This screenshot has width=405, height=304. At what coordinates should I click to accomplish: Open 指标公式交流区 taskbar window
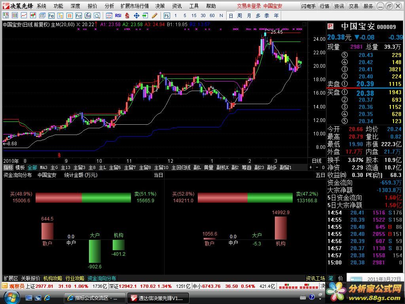click(95, 298)
